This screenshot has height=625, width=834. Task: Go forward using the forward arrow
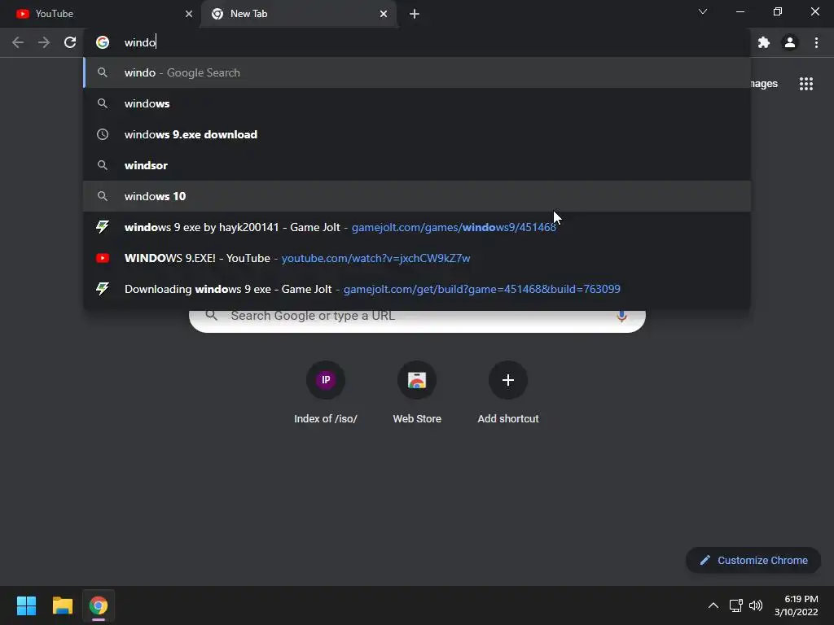coord(44,42)
